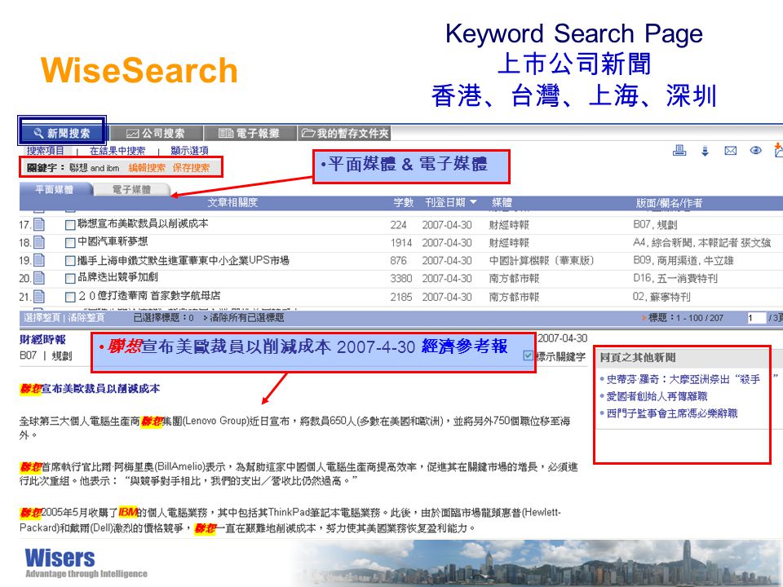Viewport: 783px width, 587px height.
Task: Select the 電子媒體 electronic media tab
Action: [132, 190]
